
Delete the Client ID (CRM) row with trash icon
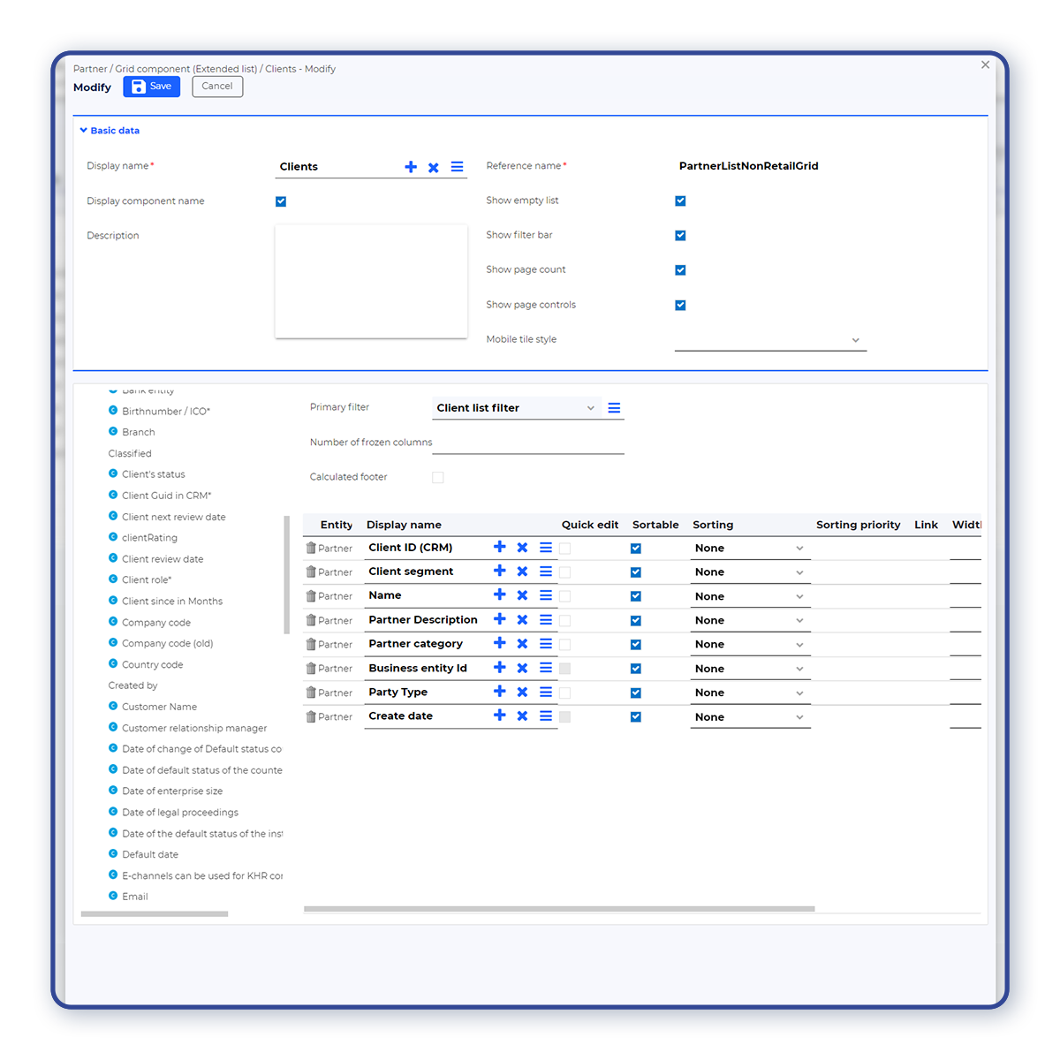point(311,548)
